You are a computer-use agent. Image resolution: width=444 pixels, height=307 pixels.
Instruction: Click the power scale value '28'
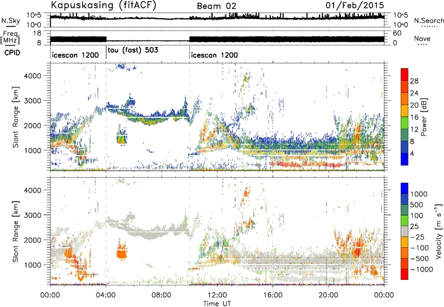pos(414,81)
